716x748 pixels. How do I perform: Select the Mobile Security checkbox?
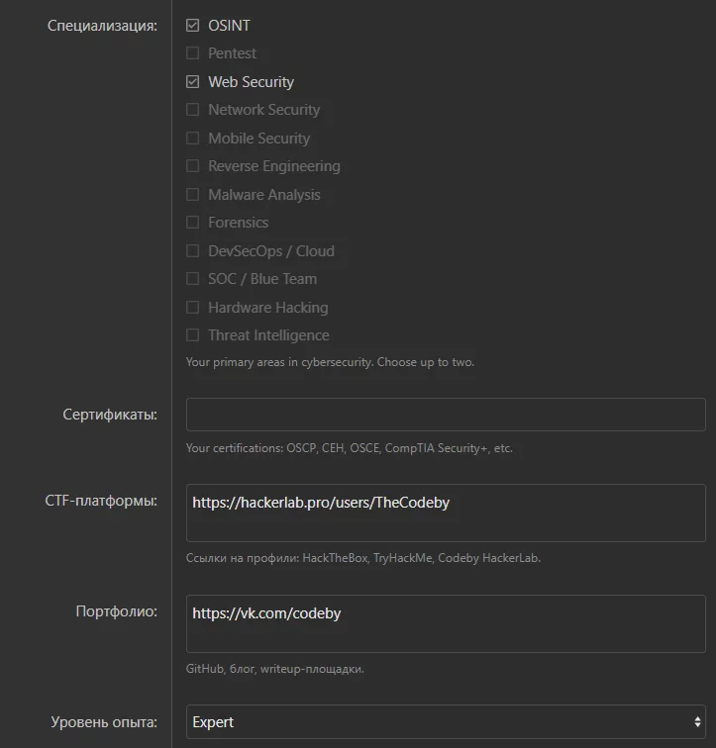coord(193,139)
